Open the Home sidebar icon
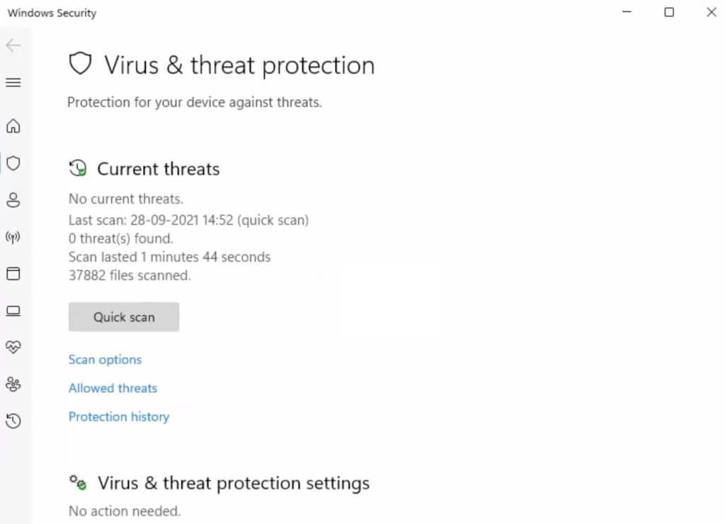 click(13, 127)
